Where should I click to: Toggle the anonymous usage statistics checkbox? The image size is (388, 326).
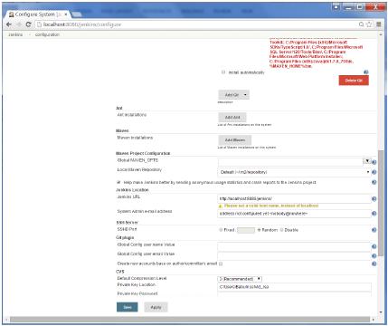[118, 182]
